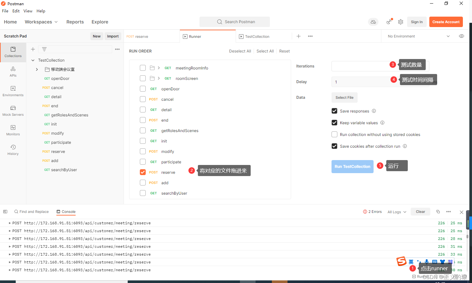The width and height of the screenshot is (472, 283).
Task: Click the Create Account button
Action: click(446, 22)
